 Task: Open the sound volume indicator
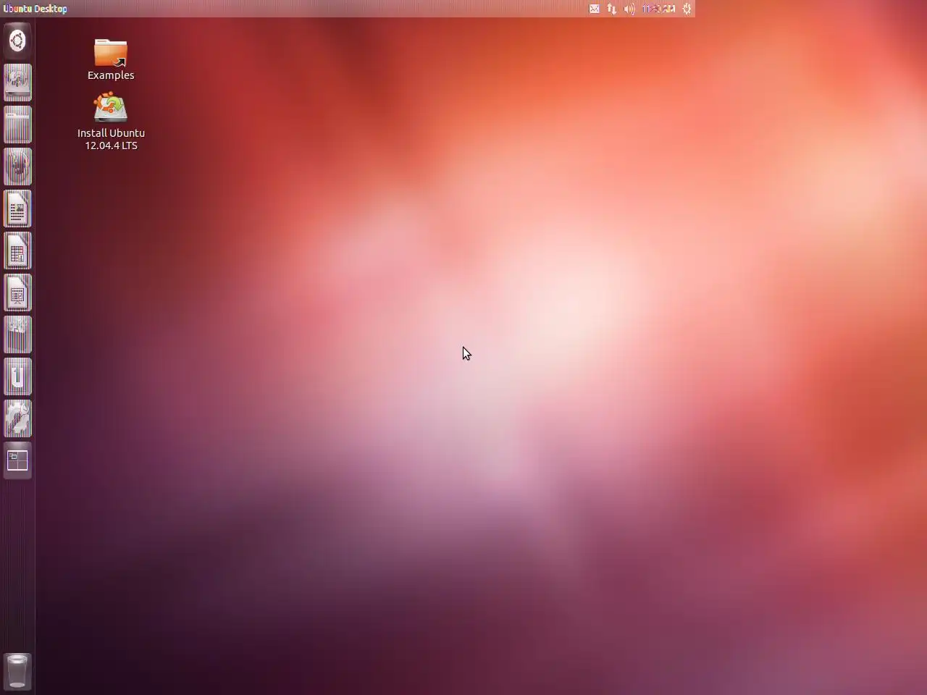629,9
